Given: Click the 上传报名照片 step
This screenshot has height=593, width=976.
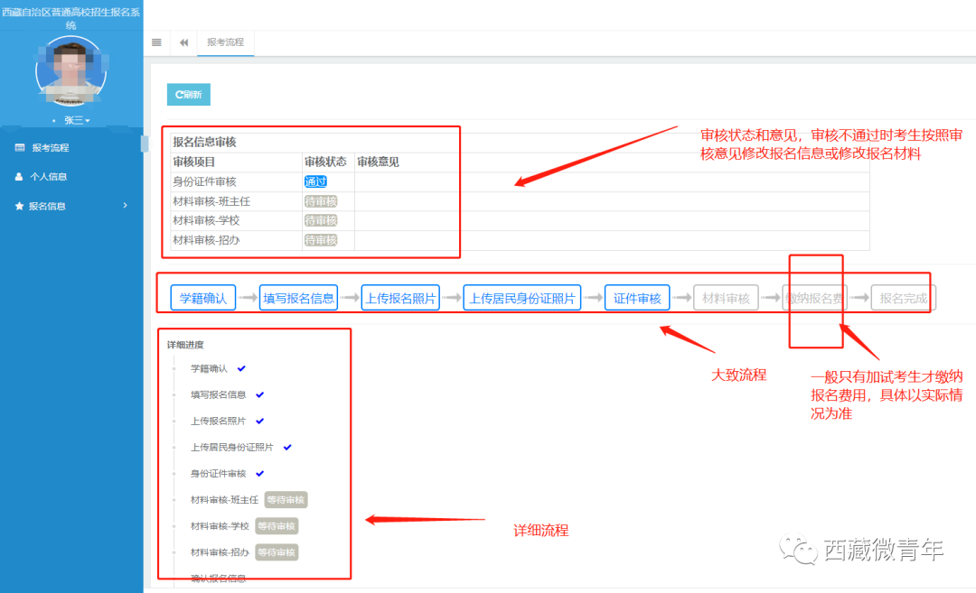Looking at the screenshot, I should 400,298.
